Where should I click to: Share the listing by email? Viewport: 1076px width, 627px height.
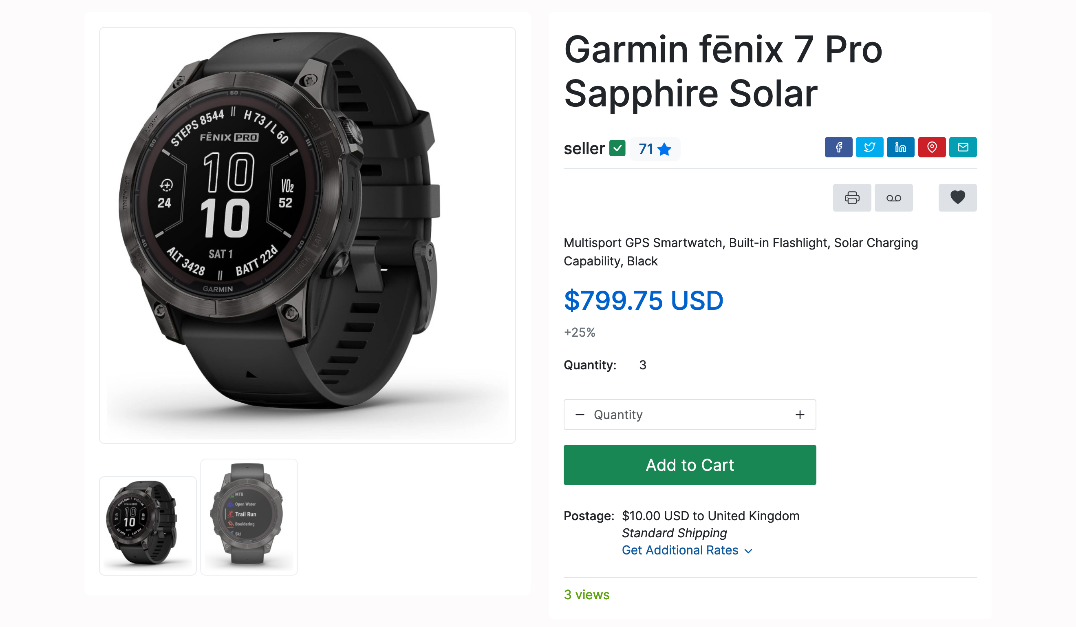click(x=963, y=147)
